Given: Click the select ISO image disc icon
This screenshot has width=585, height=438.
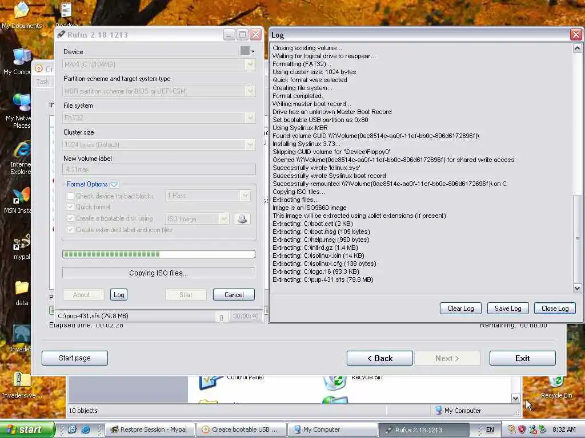Looking at the screenshot, I should (x=242, y=218).
